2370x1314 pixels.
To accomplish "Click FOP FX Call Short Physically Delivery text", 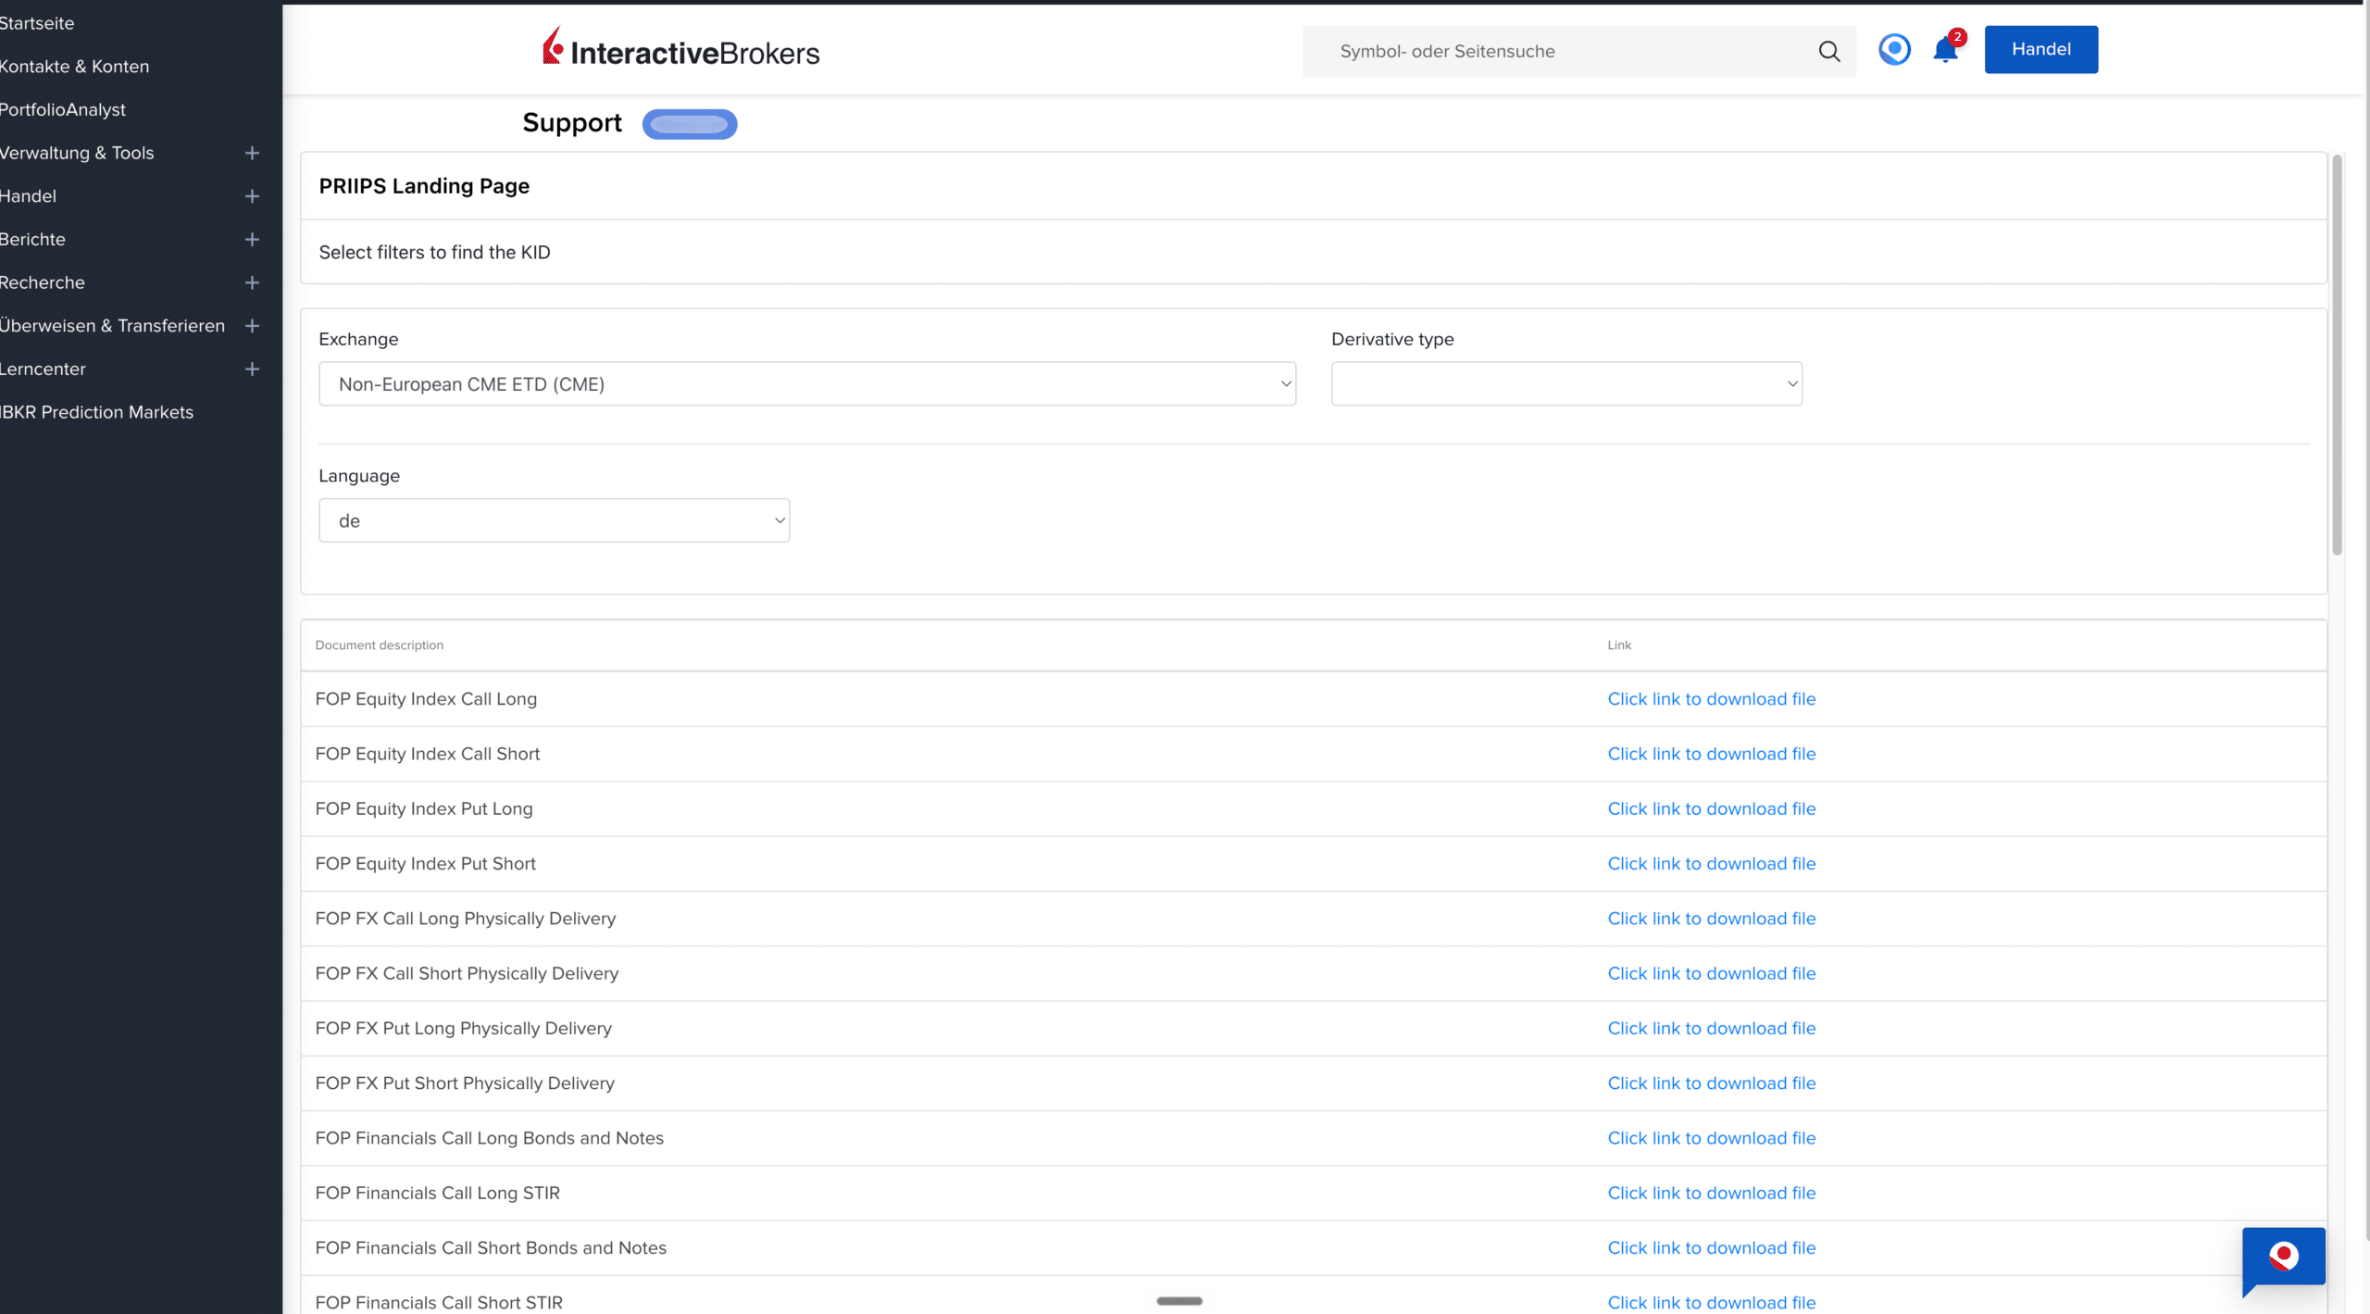I will [467, 973].
